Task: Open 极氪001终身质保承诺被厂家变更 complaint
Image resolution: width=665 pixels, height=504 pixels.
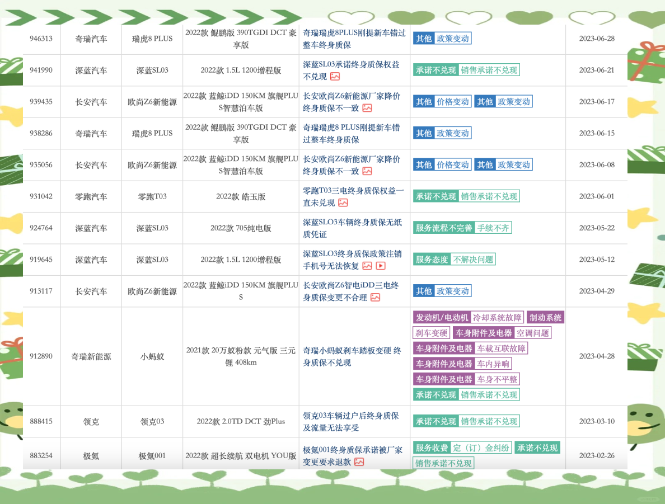Action: [353, 456]
